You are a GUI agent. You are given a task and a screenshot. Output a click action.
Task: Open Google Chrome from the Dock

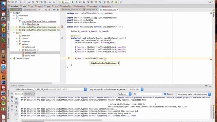[3, 25]
